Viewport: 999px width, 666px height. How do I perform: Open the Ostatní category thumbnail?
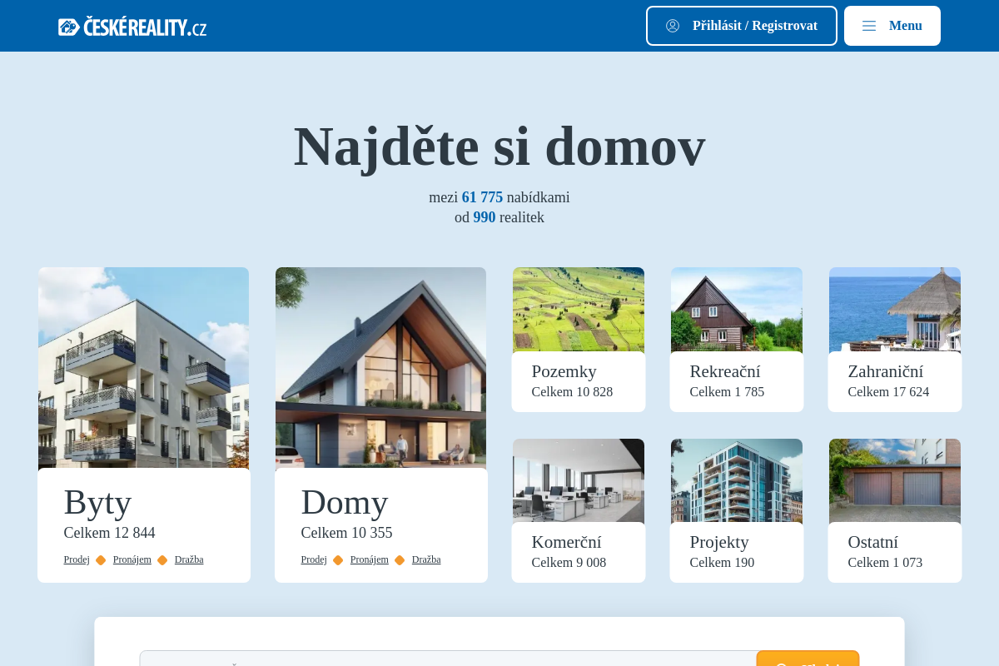(894, 480)
